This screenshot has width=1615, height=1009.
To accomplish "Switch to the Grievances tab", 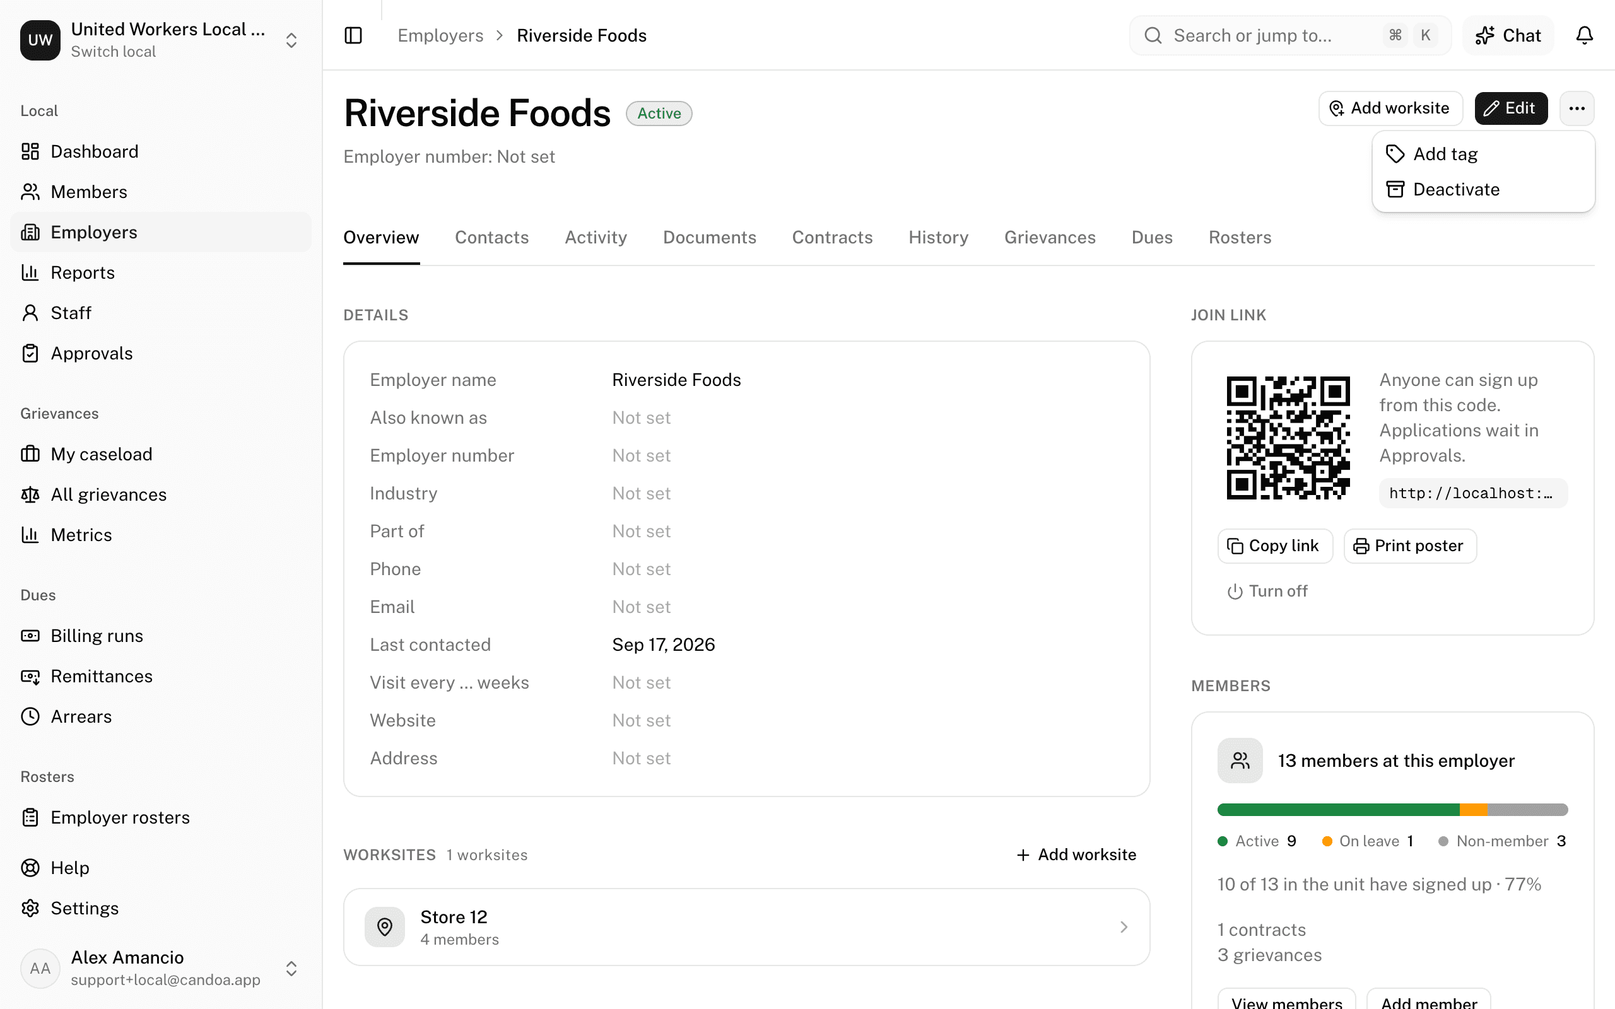I will [x=1050, y=238].
